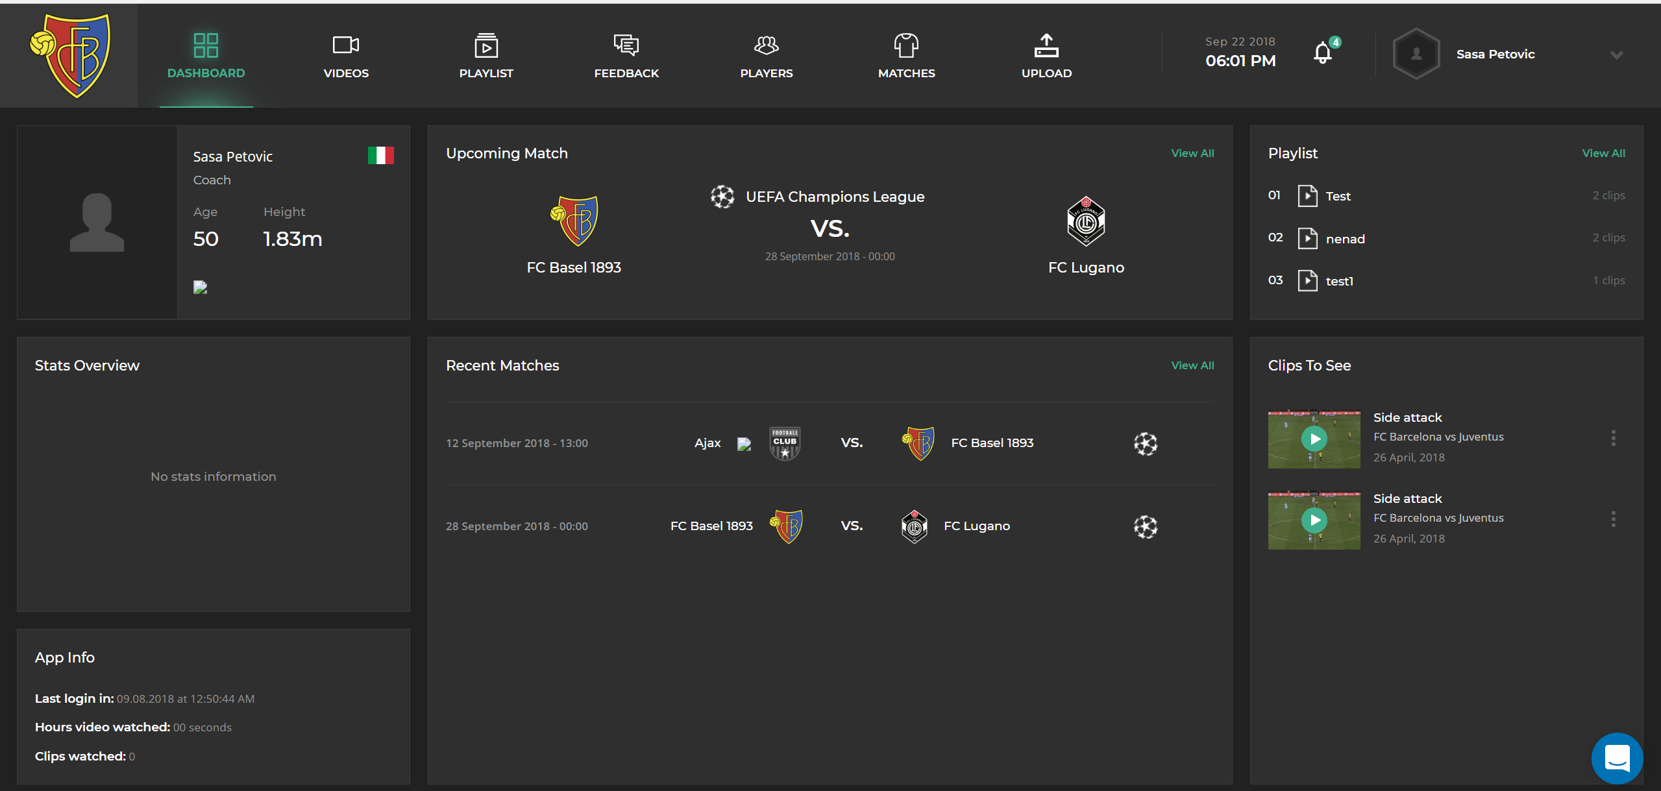Open the Playlist navigation tab
The width and height of the screenshot is (1661, 791).
[x=486, y=56]
